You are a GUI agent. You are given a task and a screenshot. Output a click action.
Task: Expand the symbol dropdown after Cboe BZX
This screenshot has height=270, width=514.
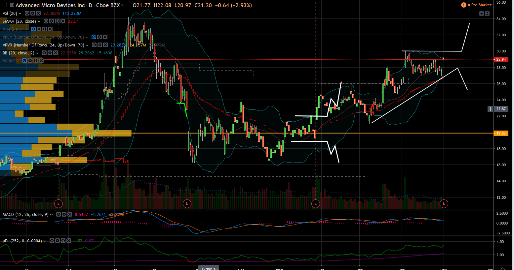[122, 5]
